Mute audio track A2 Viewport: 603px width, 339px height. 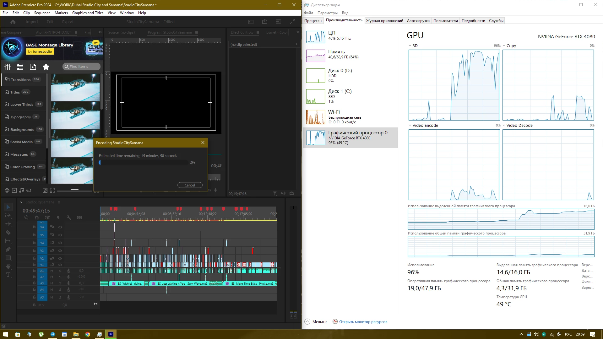[52, 277]
